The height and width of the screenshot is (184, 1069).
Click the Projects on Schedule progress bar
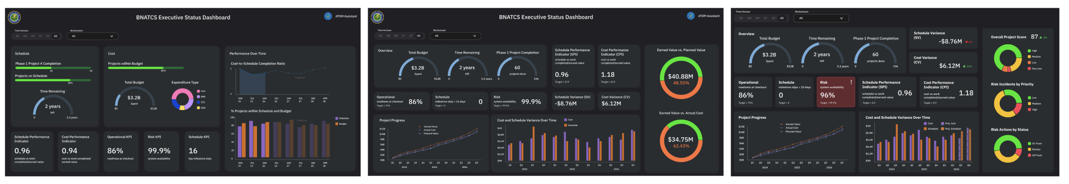coord(53,80)
